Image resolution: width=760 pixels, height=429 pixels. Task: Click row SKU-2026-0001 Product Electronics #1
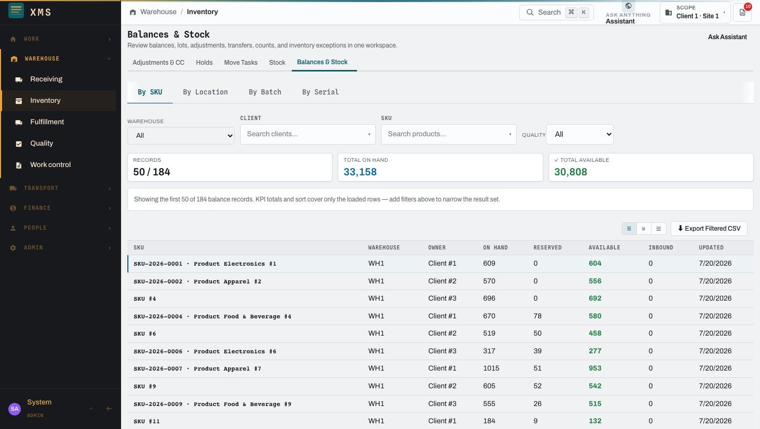(440, 264)
